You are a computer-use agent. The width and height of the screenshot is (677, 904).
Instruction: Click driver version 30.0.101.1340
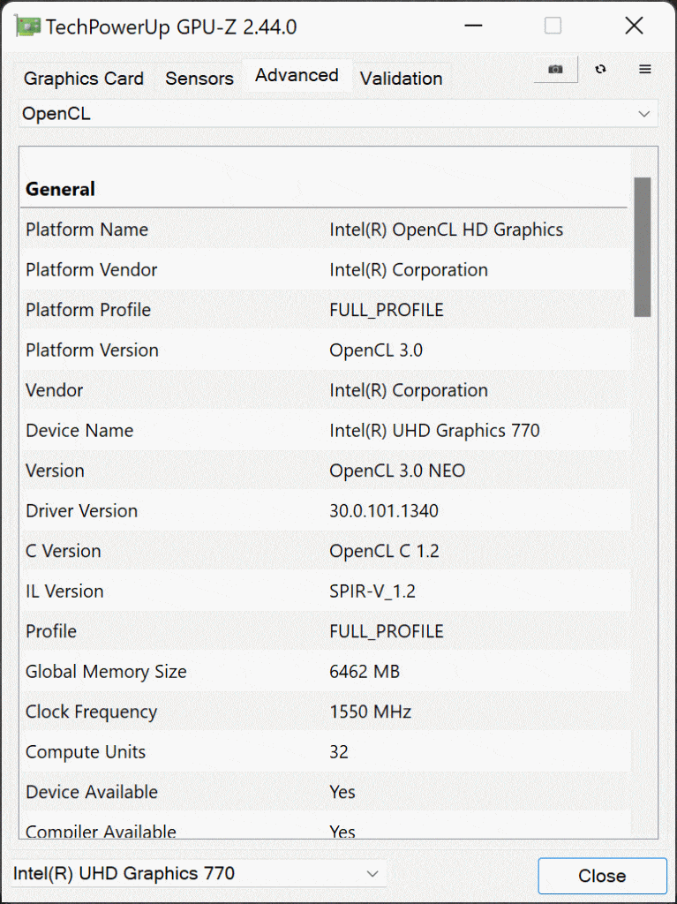[x=384, y=511]
